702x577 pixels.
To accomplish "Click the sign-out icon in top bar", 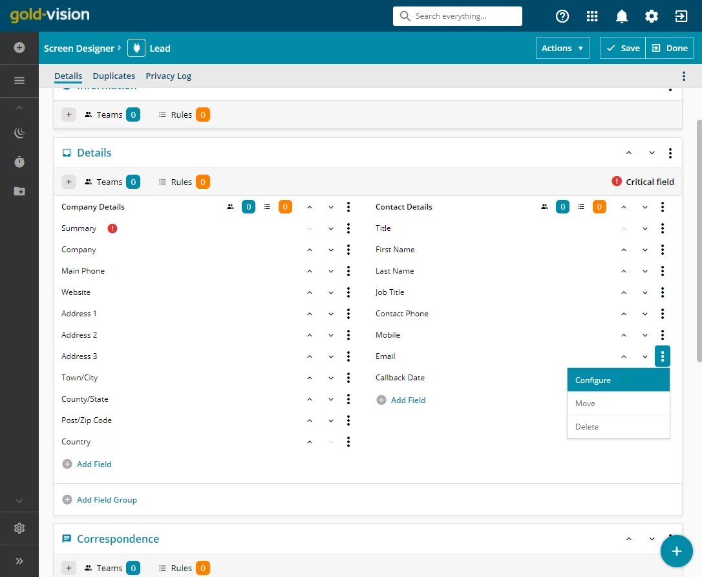I will point(681,16).
